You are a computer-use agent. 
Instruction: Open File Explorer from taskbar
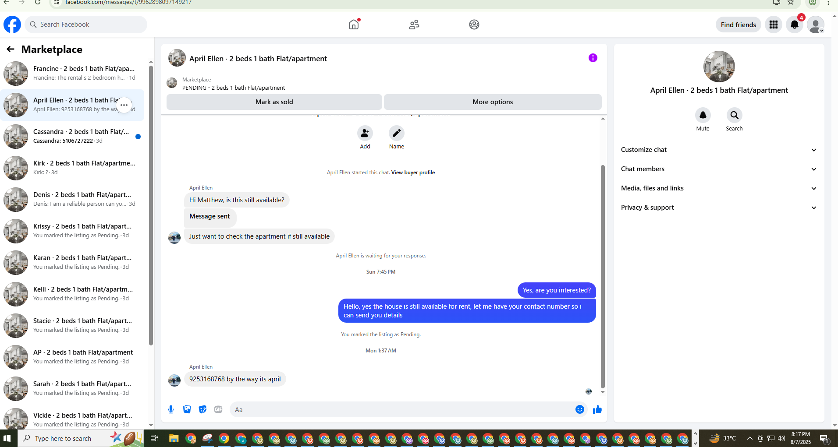[174, 438]
